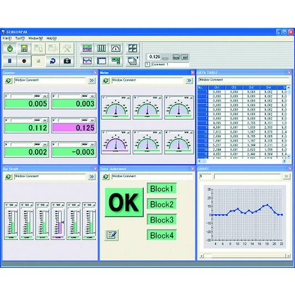Click the pause button in toolbar
Screen dimensions: 295x295
10,61
